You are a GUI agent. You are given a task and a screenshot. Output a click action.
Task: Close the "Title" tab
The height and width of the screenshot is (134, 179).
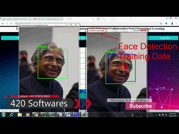(x=93, y=19)
